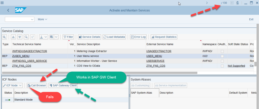This screenshot has height=109, width=259.
Task: Open USERSERVICE external service link
Action: click(155, 61)
